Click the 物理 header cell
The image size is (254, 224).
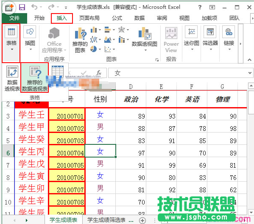(x=223, y=99)
